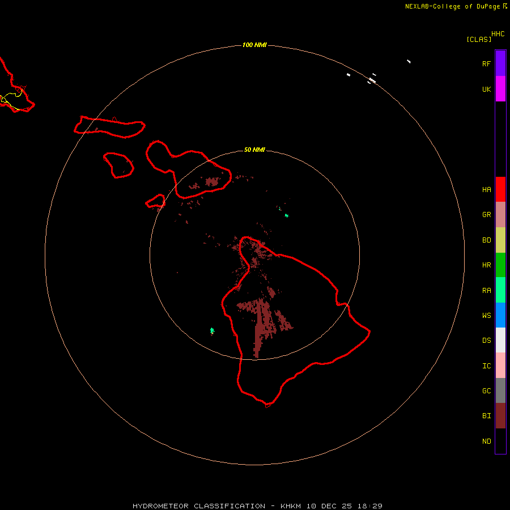Choose the blue WS legend swatch
The image size is (510, 510).
pos(500,315)
